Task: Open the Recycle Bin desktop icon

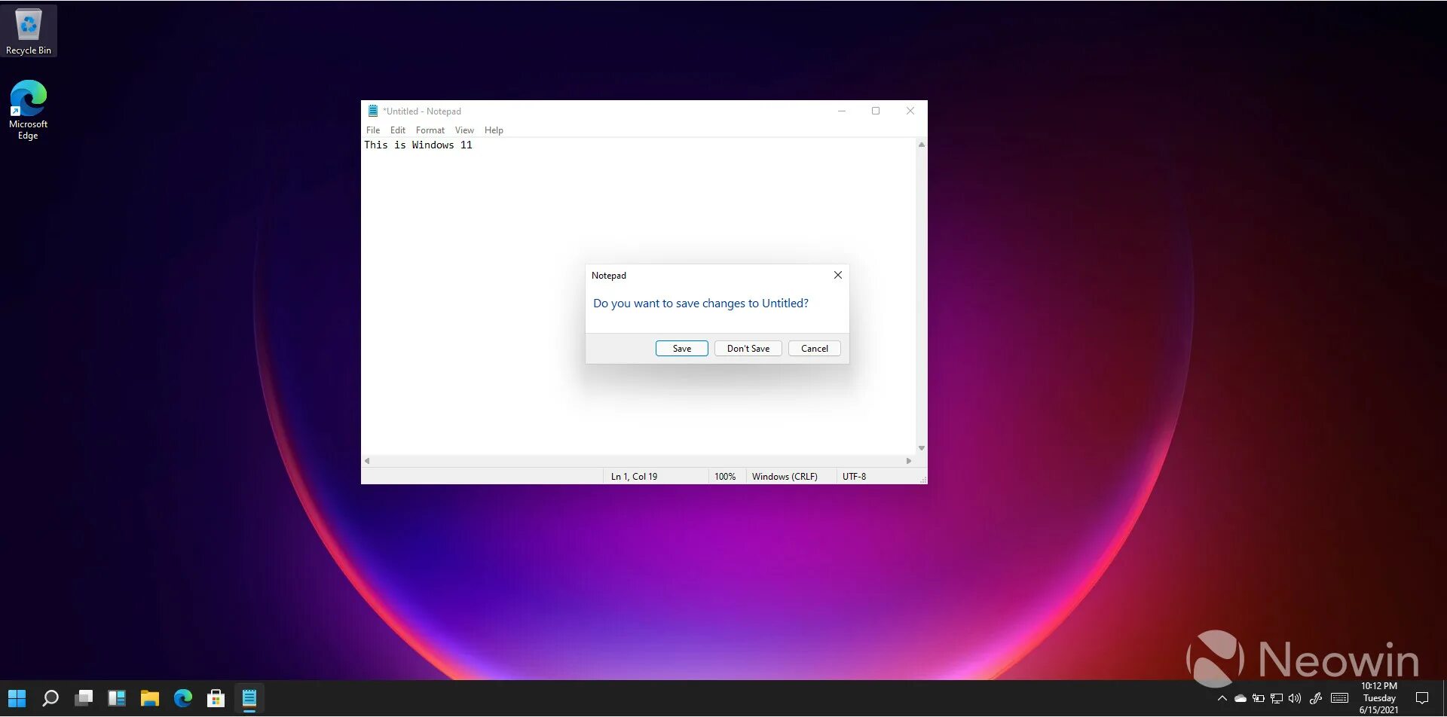Action: (x=29, y=31)
